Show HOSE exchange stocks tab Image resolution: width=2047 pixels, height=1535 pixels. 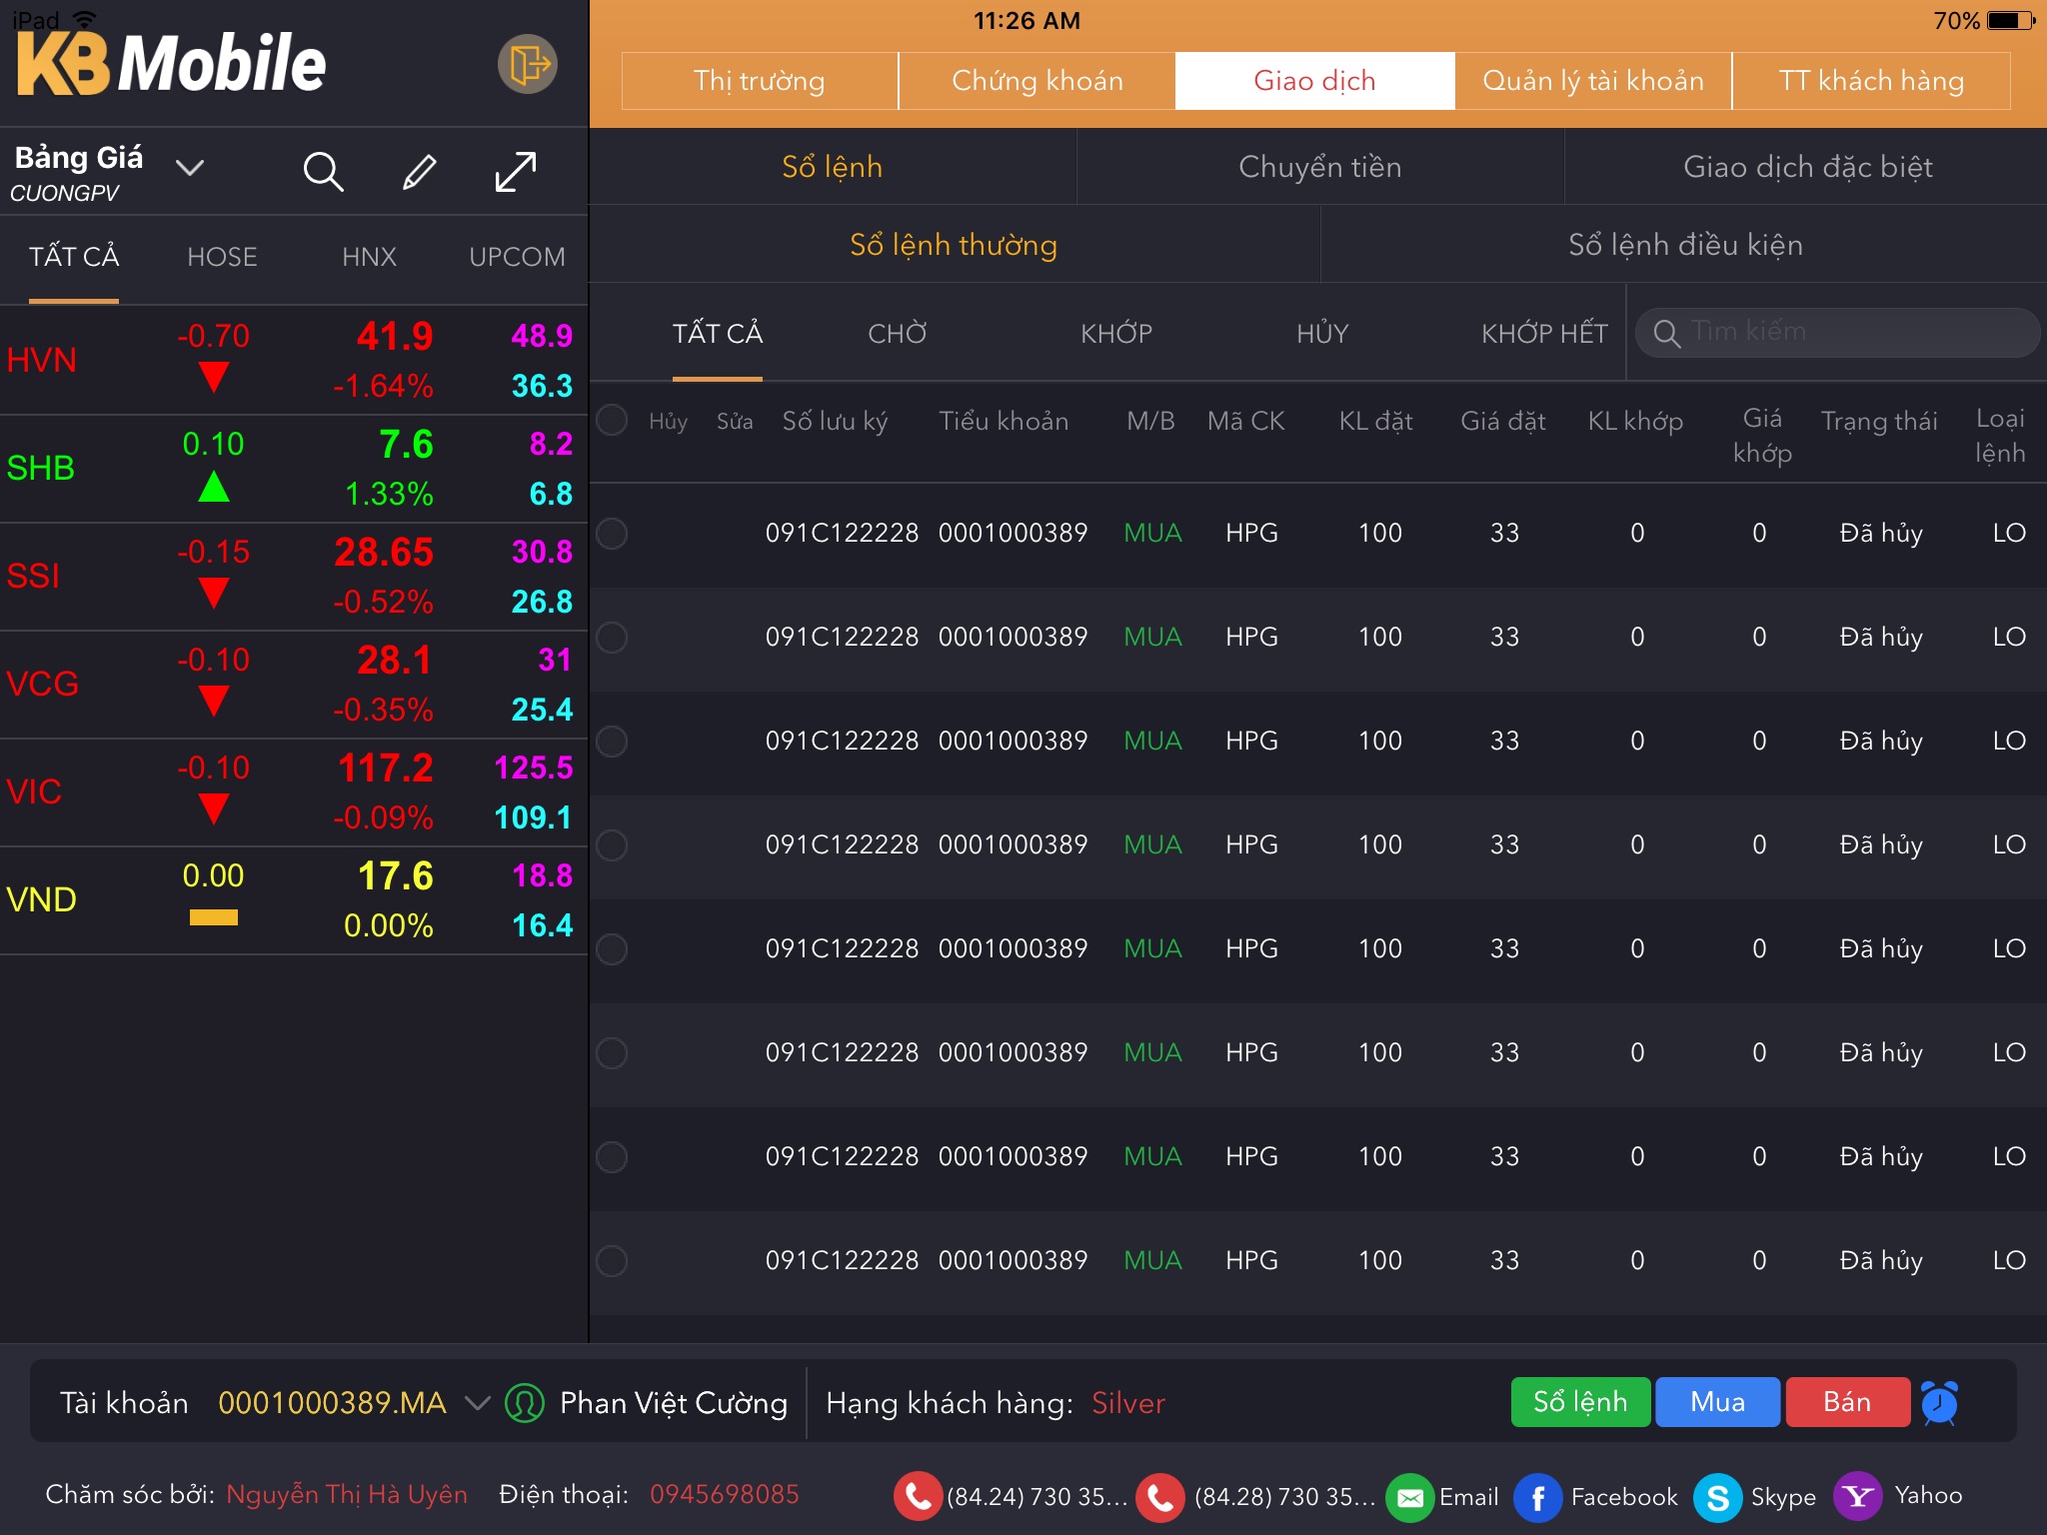(x=222, y=258)
